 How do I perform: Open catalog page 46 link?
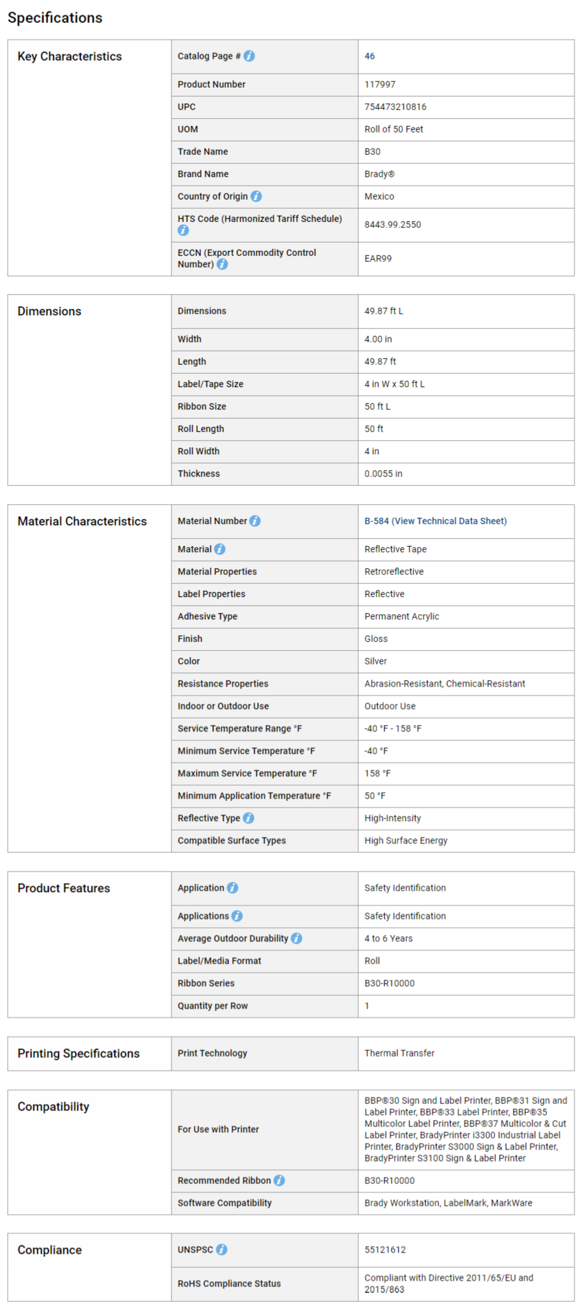click(x=370, y=56)
